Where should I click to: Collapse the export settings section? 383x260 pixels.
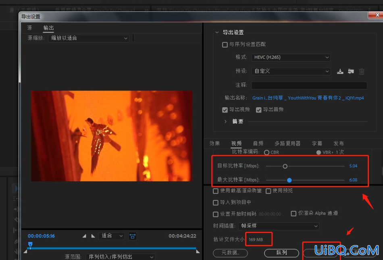217,32
